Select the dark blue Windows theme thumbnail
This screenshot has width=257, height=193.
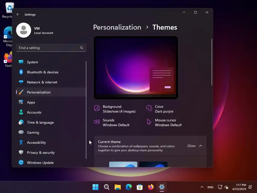pos(153,164)
